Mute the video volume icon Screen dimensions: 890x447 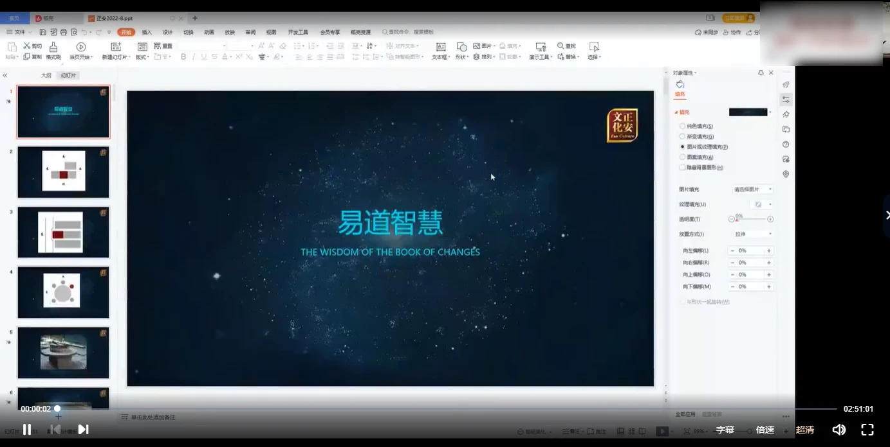click(x=839, y=430)
